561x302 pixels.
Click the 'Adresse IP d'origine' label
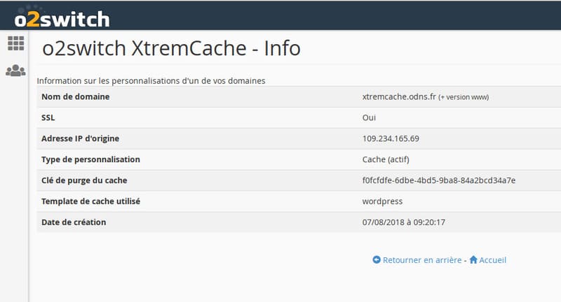80,138
